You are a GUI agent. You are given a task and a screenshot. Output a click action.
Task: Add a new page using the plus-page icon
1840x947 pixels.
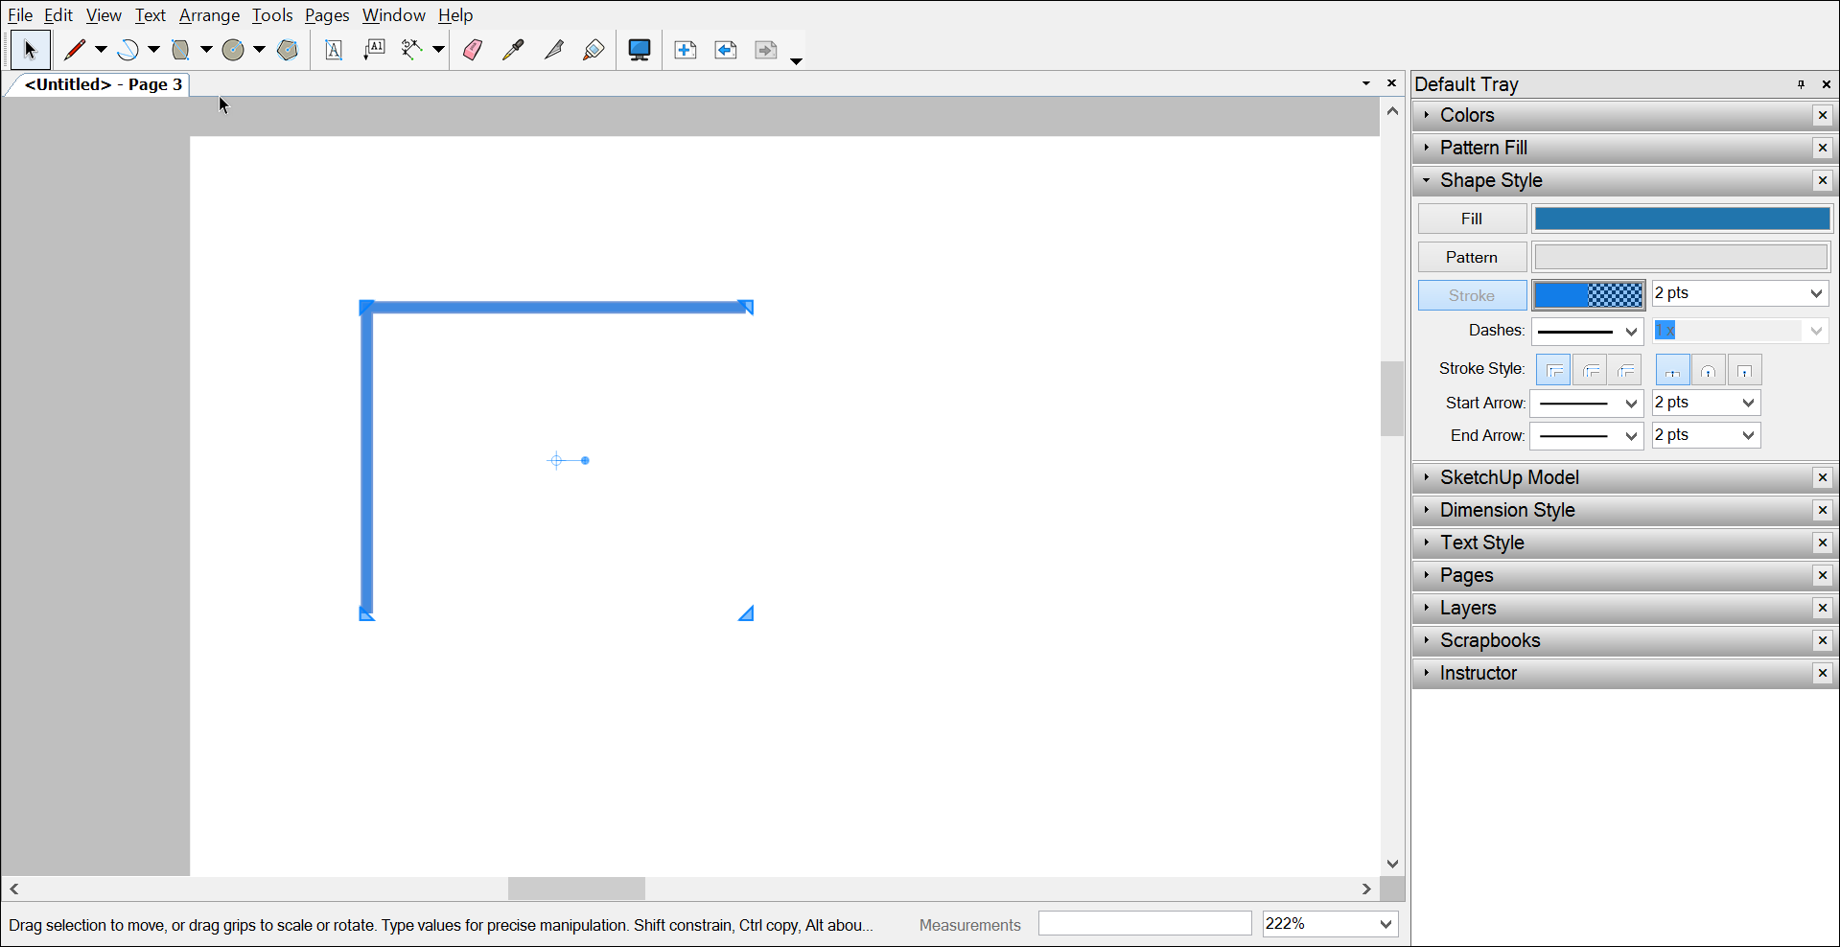(x=687, y=50)
